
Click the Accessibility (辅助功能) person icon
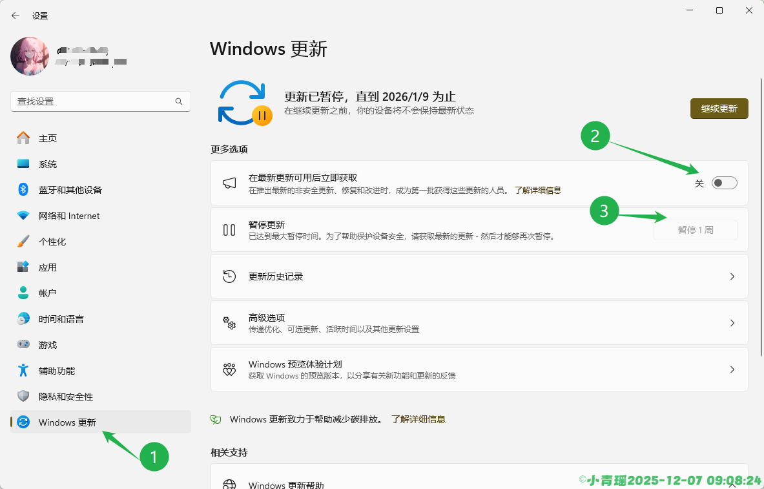(x=23, y=371)
